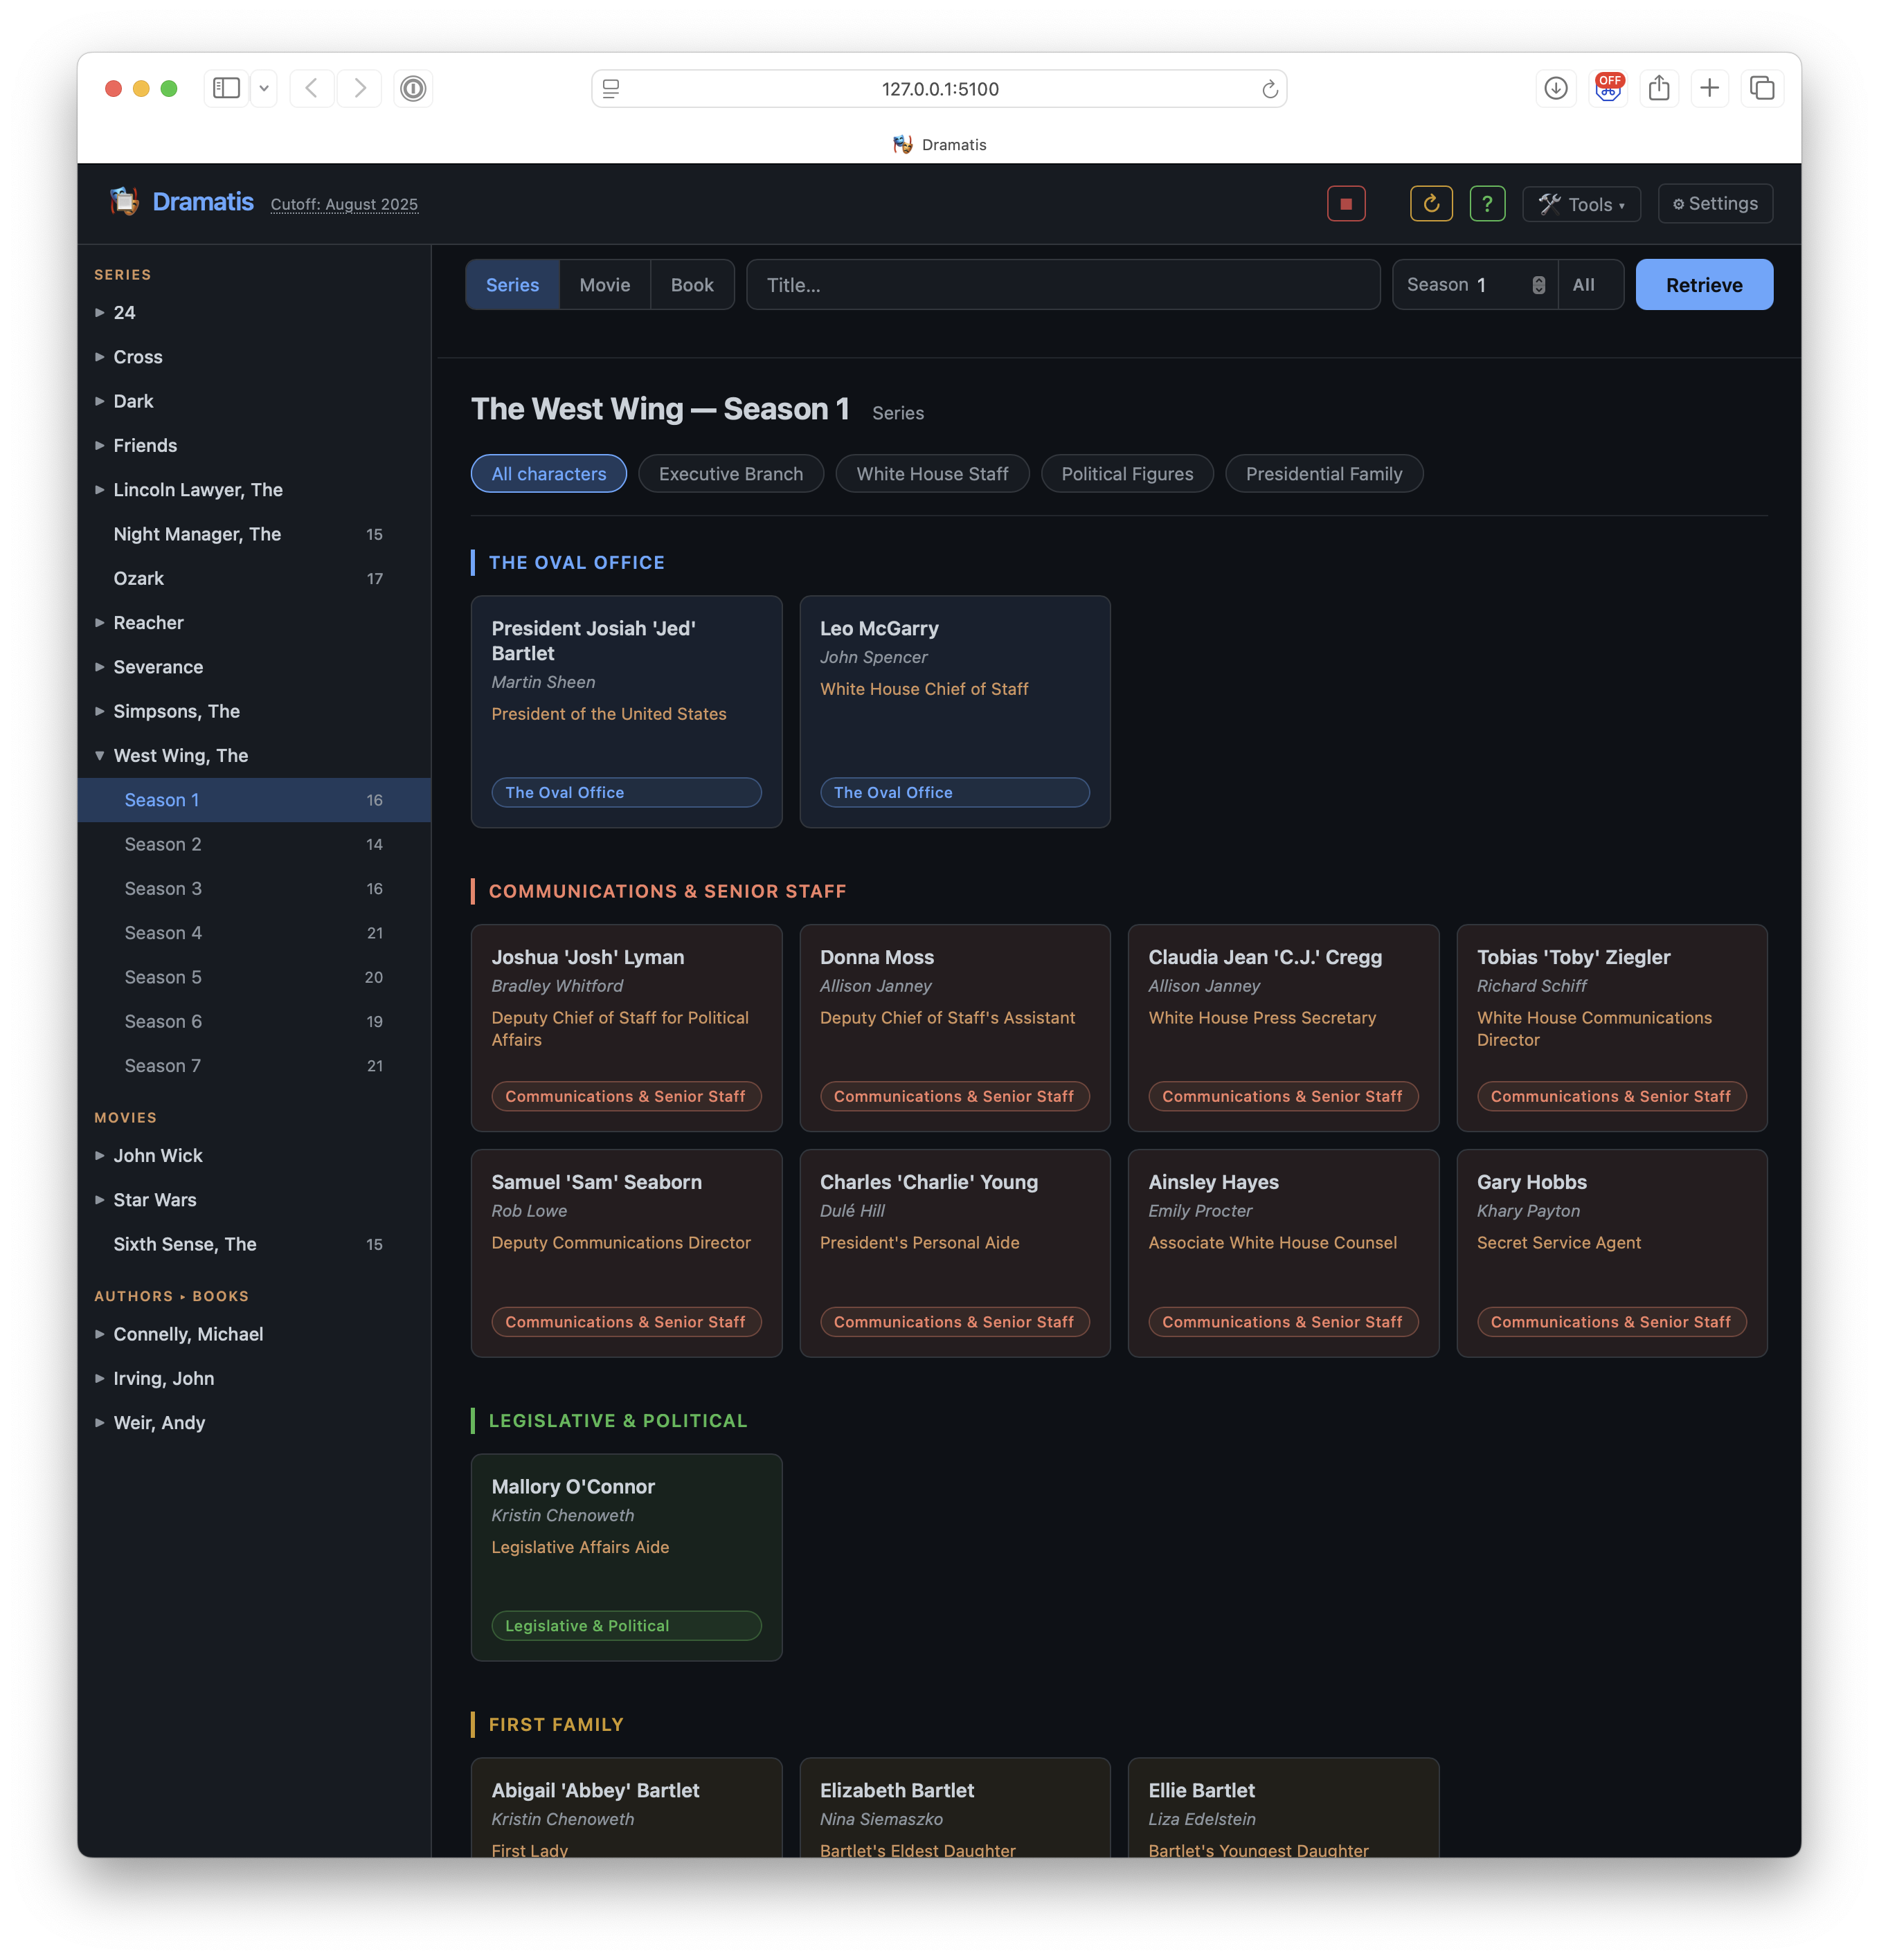This screenshot has height=1960, width=1879.
Task: Click the Oval Office tag on Bartlet card
Action: click(x=627, y=792)
